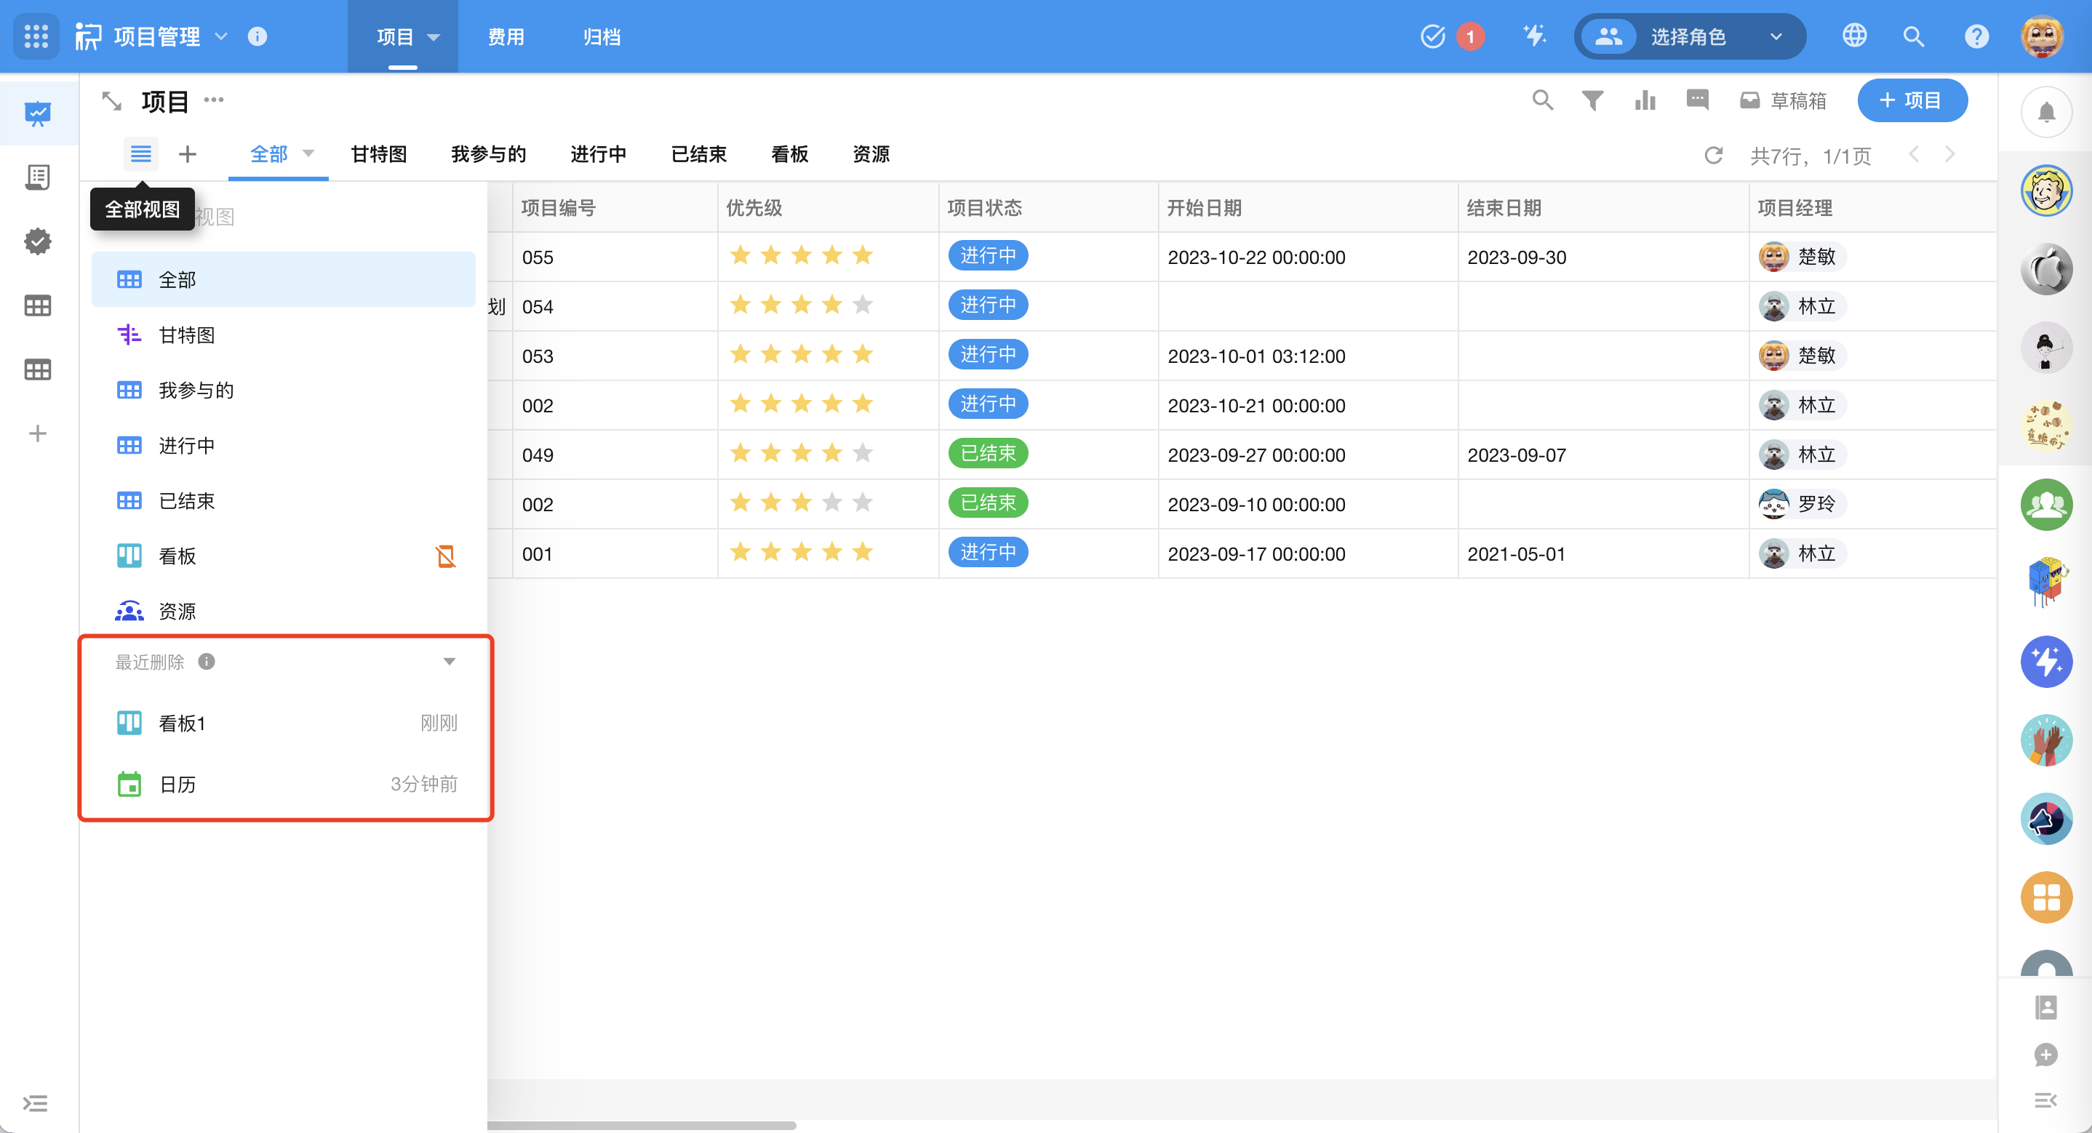Image resolution: width=2092 pixels, height=1133 pixels.
Task: Expand the 项目管理 app name dropdown
Action: click(x=221, y=36)
